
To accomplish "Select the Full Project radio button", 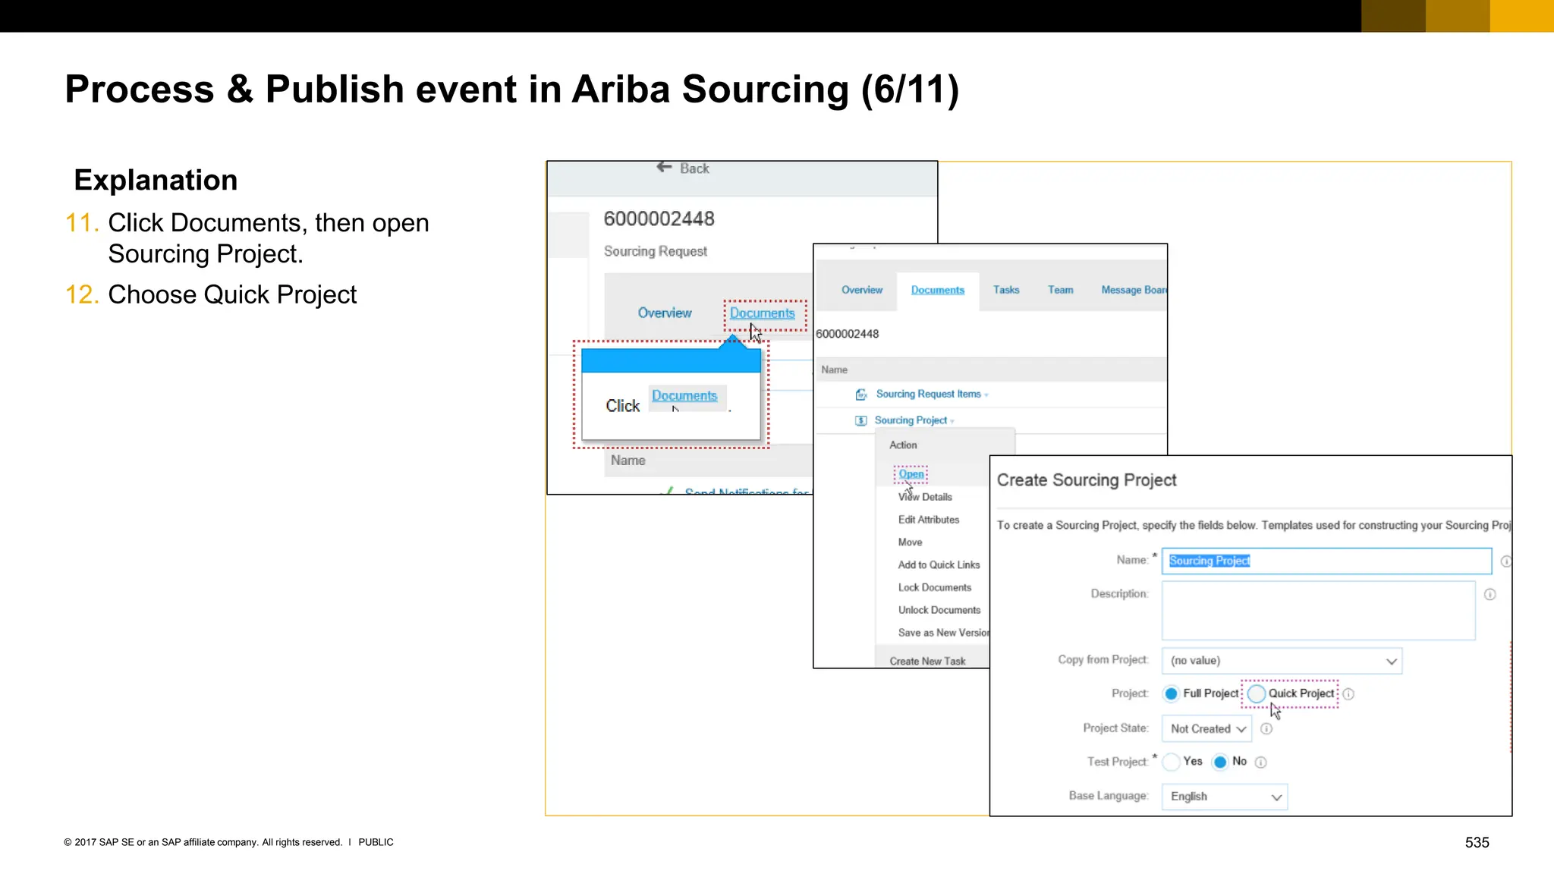I will pyautogui.click(x=1171, y=693).
